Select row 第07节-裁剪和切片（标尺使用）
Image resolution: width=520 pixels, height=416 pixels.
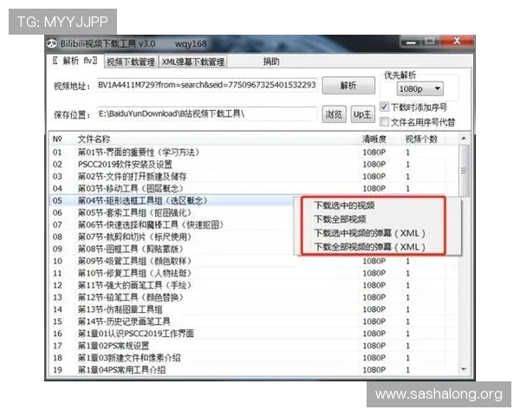pos(172,237)
